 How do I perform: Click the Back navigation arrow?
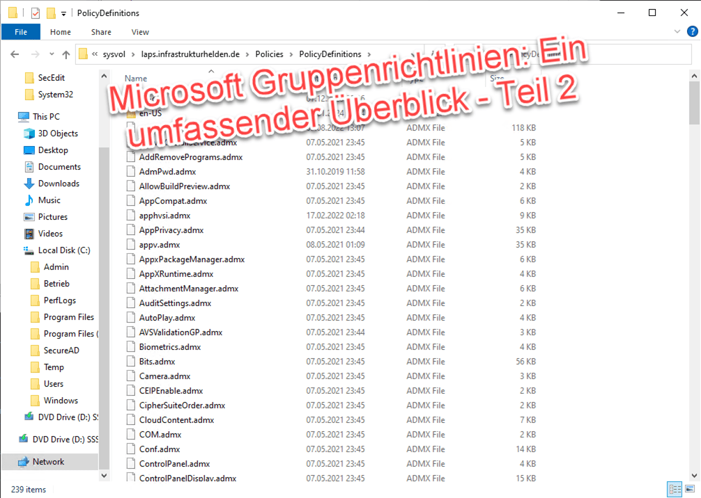pos(15,54)
